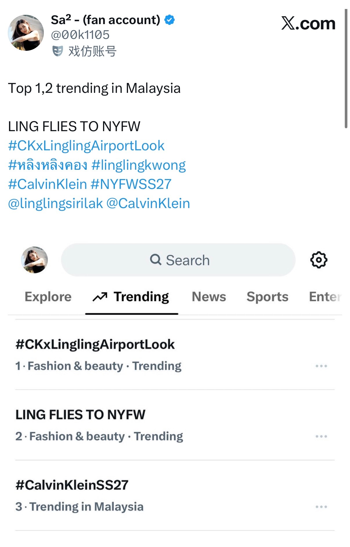
Task: Click the Trending tab arrow icon
Action: coord(100,297)
